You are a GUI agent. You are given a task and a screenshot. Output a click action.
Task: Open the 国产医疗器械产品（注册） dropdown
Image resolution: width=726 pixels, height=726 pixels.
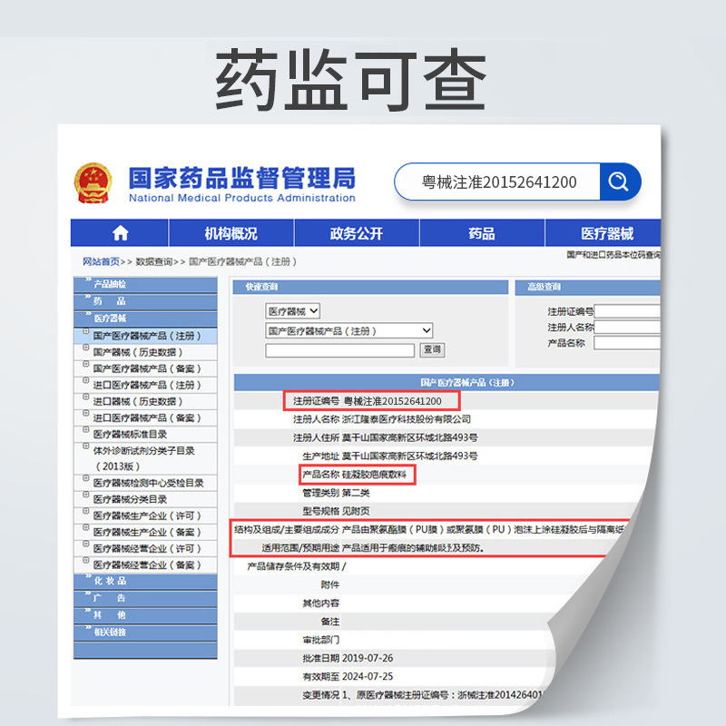tap(348, 330)
